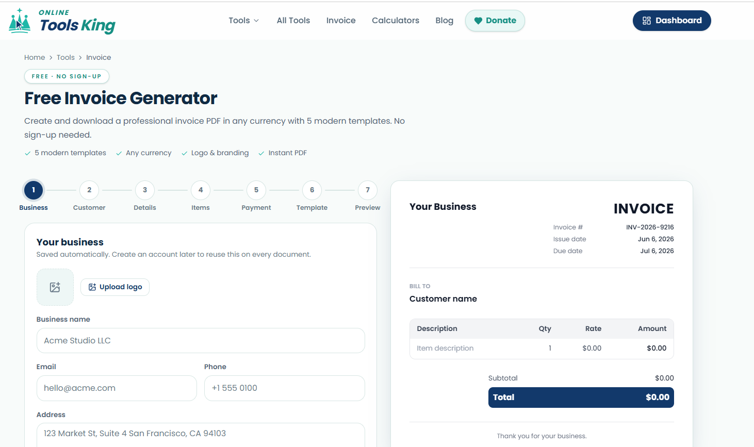
Task: Open the All Tools page
Action: point(293,21)
